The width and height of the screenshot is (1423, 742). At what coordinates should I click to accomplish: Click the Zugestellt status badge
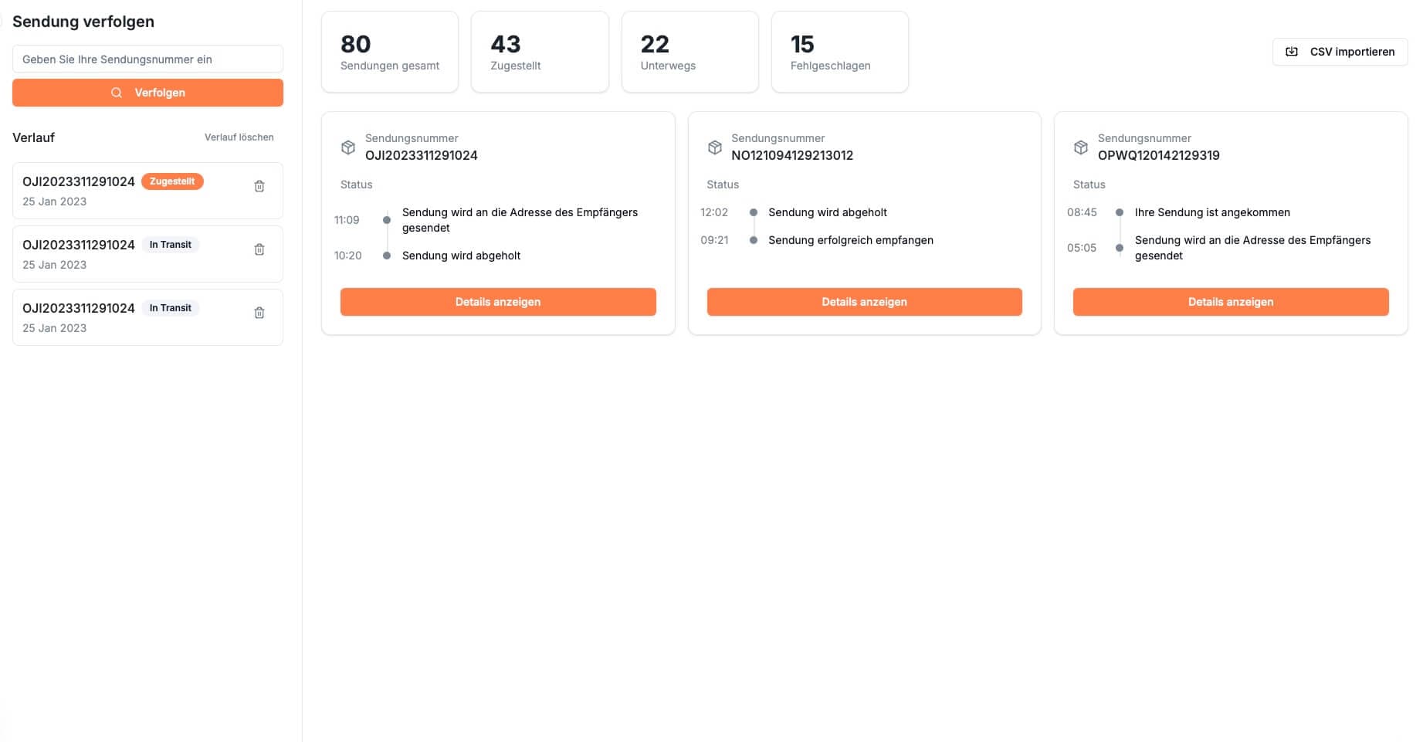click(172, 181)
